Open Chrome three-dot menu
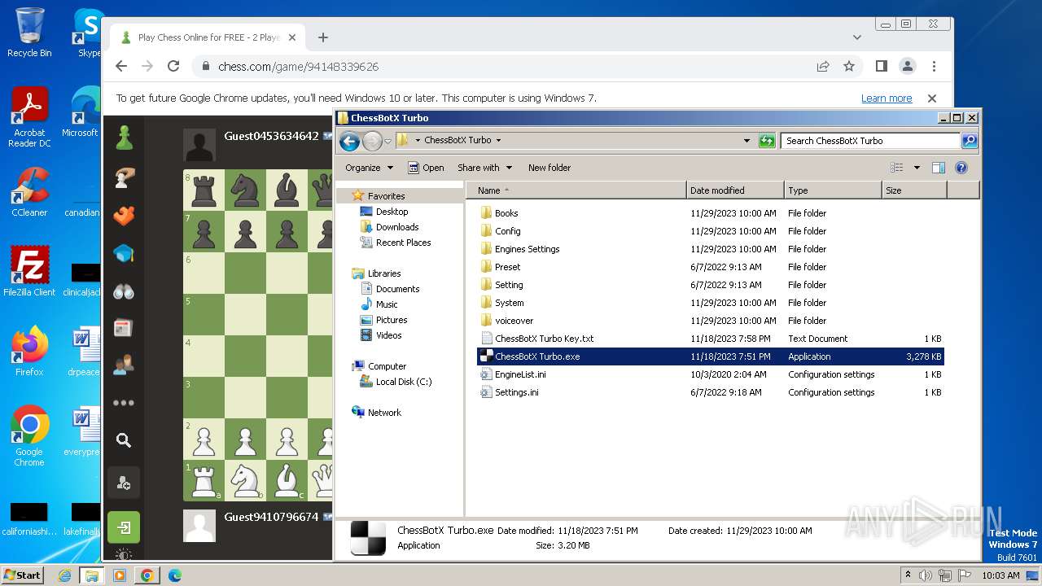Image resolution: width=1042 pixels, height=586 pixels. 934,67
